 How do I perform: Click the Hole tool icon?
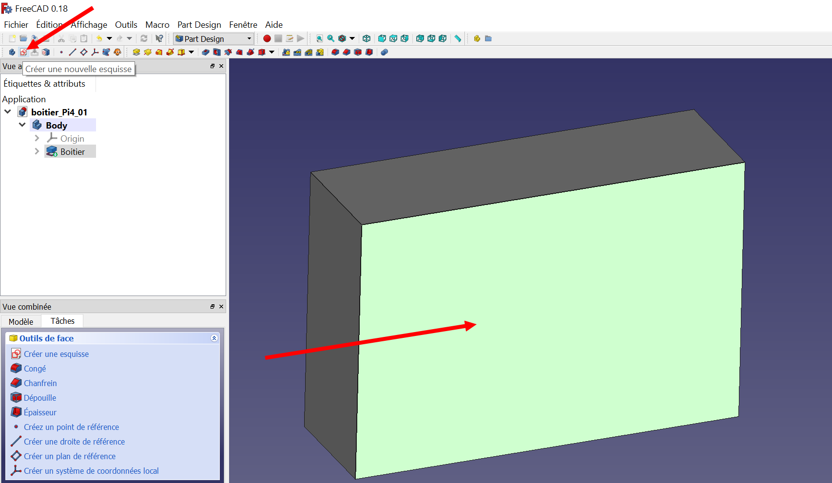point(217,52)
